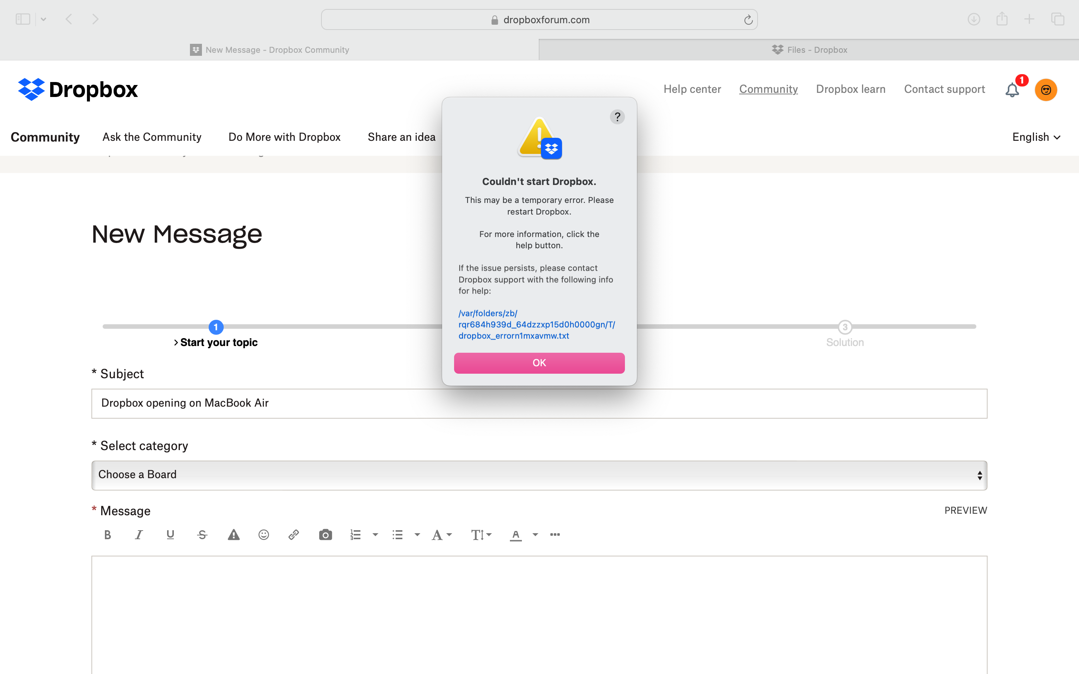
Task: Click the error log file path link
Action: pyautogui.click(x=537, y=325)
